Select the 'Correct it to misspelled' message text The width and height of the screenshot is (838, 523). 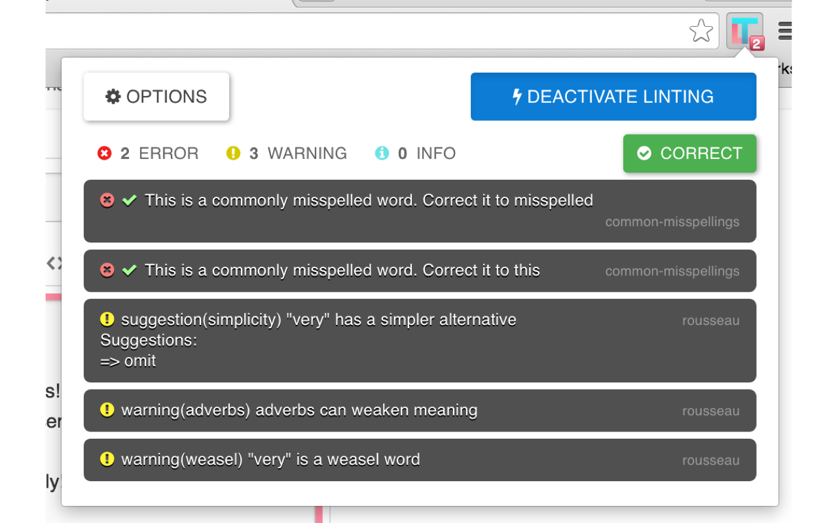coord(369,200)
